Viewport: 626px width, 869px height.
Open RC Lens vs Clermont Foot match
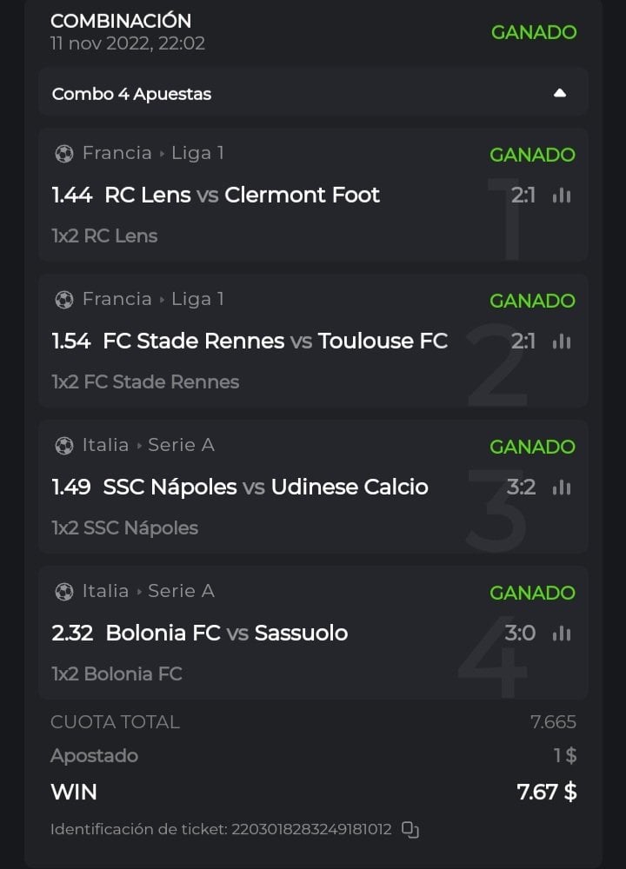[242, 195]
